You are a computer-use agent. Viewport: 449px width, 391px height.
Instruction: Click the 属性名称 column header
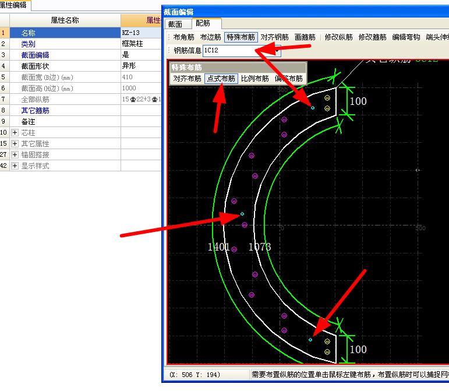[x=65, y=20]
